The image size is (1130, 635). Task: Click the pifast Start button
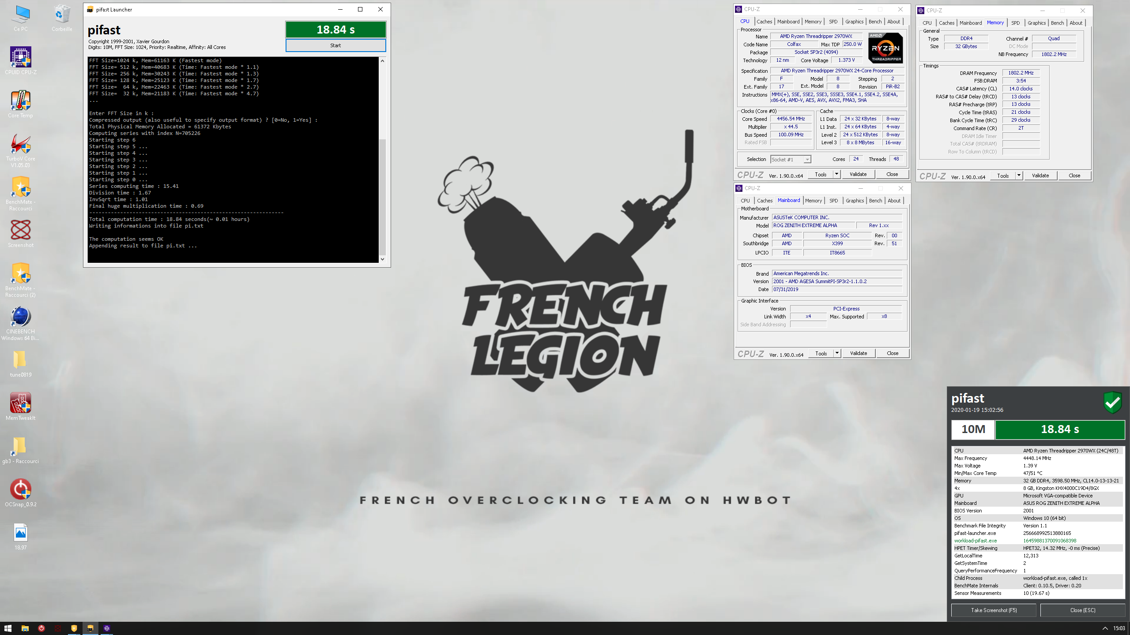point(335,45)
